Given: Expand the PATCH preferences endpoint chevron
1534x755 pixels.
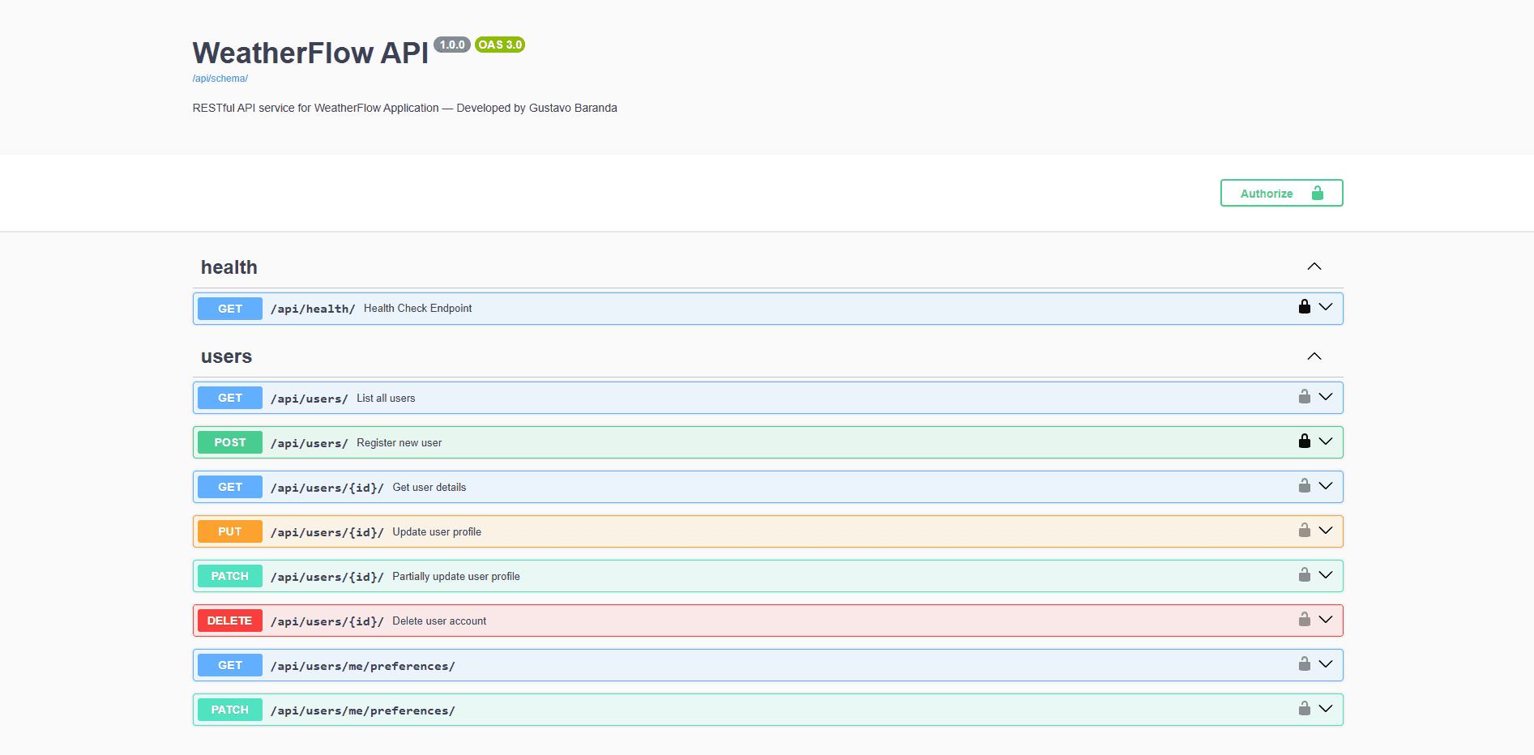Looking at the screenshot, I should [x=1326, y=709].
